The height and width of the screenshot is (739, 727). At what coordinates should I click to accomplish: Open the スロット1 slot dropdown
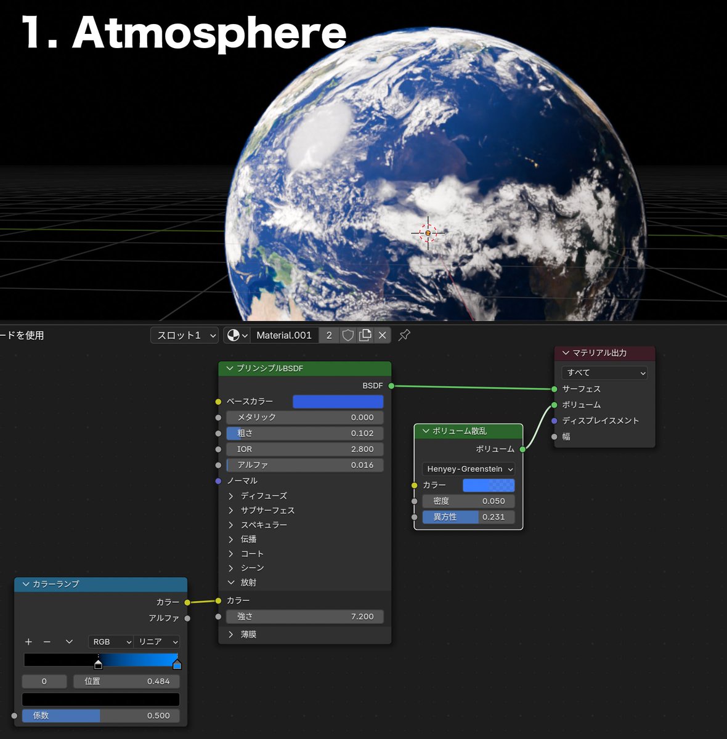coord(184,335)
